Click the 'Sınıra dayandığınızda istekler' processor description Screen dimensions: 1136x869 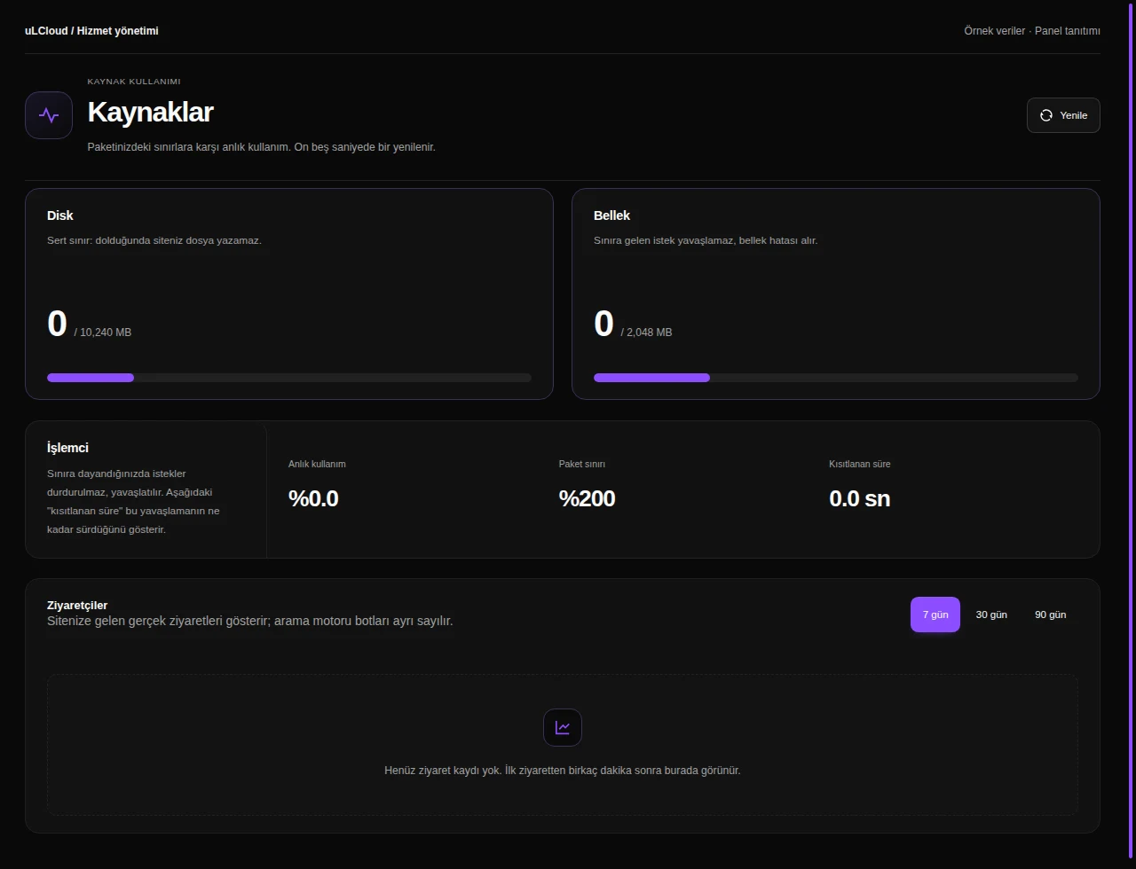pos(134,502)
